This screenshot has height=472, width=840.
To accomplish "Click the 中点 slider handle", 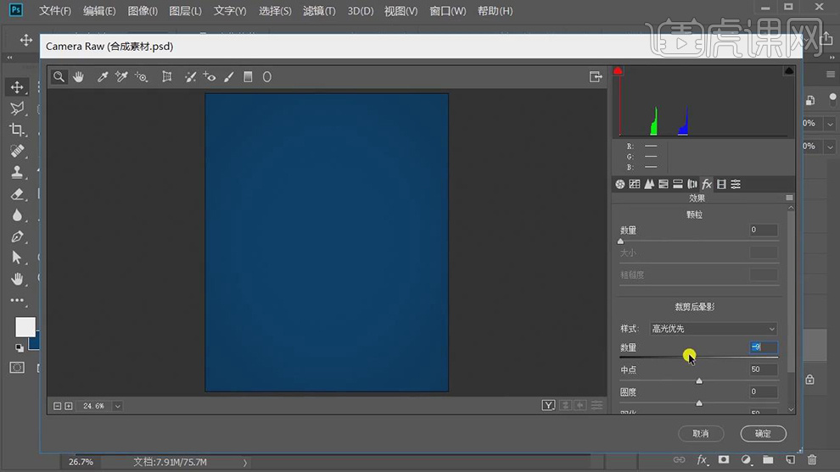I will pyautogui.click(x=699, y=380).
